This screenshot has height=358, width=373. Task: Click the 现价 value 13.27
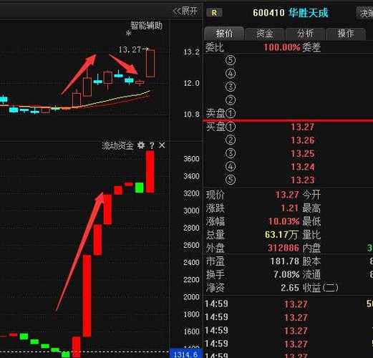click(x=287, y=195)
